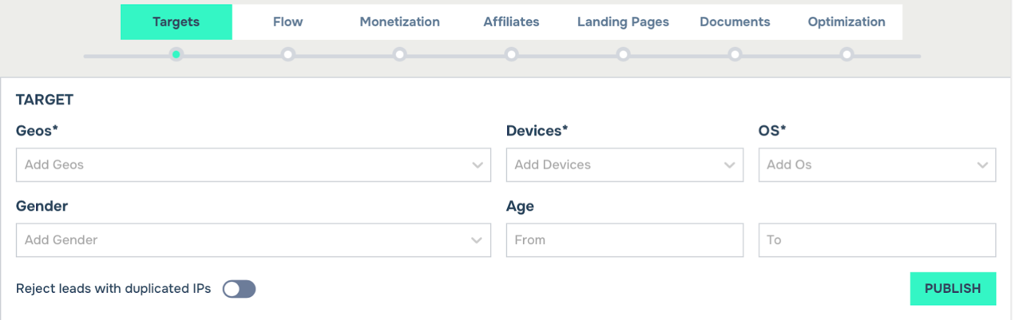Viewport: 1013px width, 320px height.
Task: Enable Reject leads with duplicated IPs toggle
Action: 239,289
